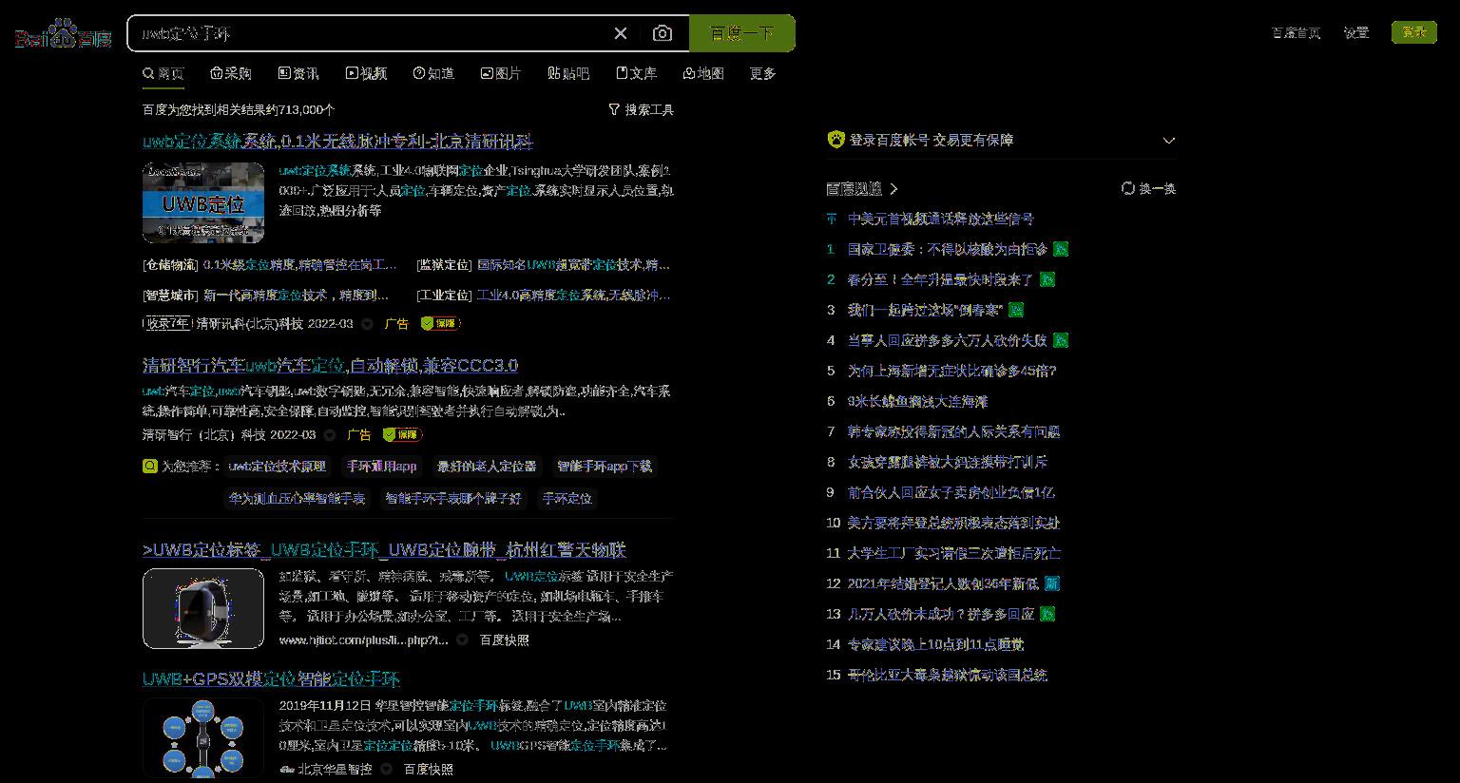Open UWB+GPS双模定位智能定位手环 result
The width and height of the screenshot is (1460, 783).
(x=271, y=679)
